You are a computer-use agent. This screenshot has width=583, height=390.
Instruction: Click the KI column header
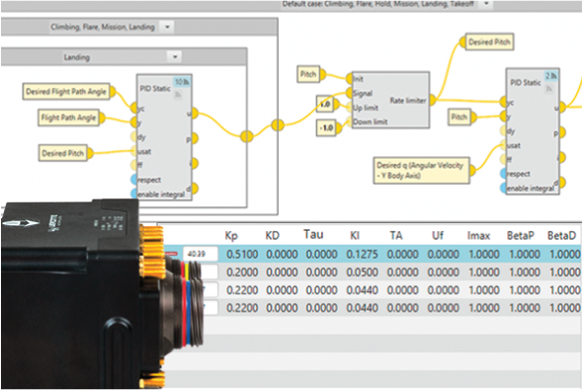click(355, 236)
